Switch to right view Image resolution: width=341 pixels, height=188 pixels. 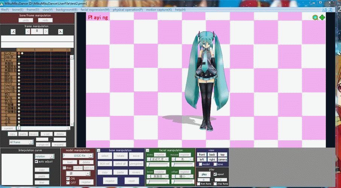pos(212,159)
